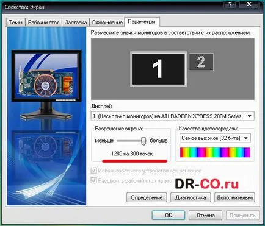Click the 1280 на 800 точек resolution text
This screenshot has width=265, height=226.
[132, 154]
